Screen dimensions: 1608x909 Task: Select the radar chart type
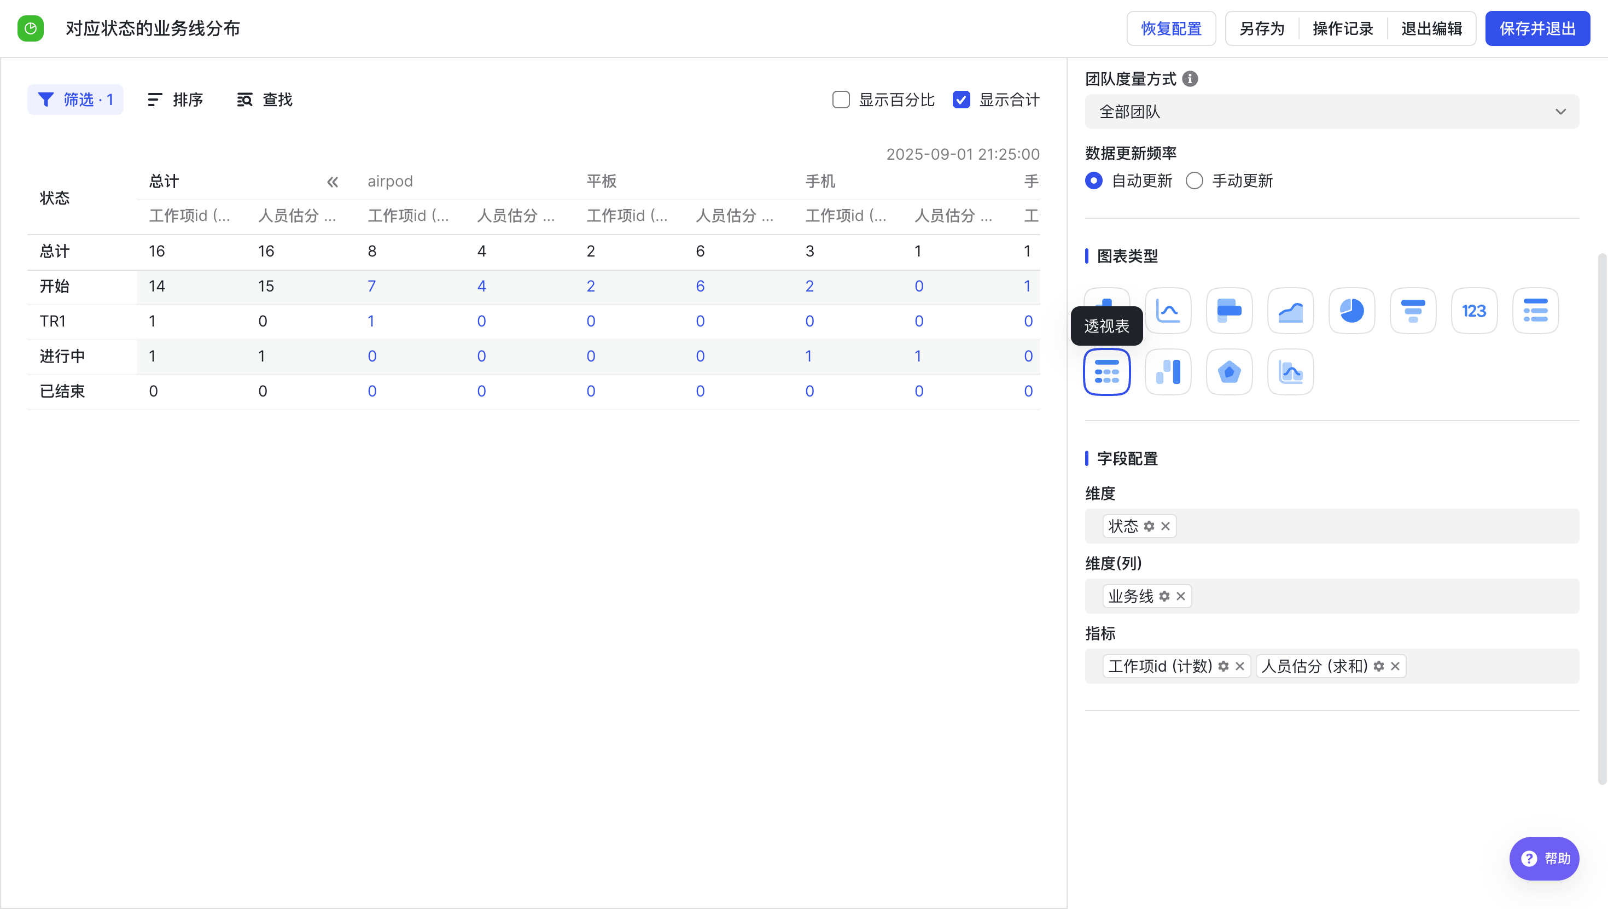(1229, 372)
